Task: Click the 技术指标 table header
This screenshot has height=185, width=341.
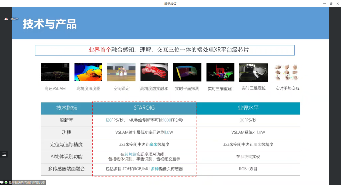Action: coord(67,108)
